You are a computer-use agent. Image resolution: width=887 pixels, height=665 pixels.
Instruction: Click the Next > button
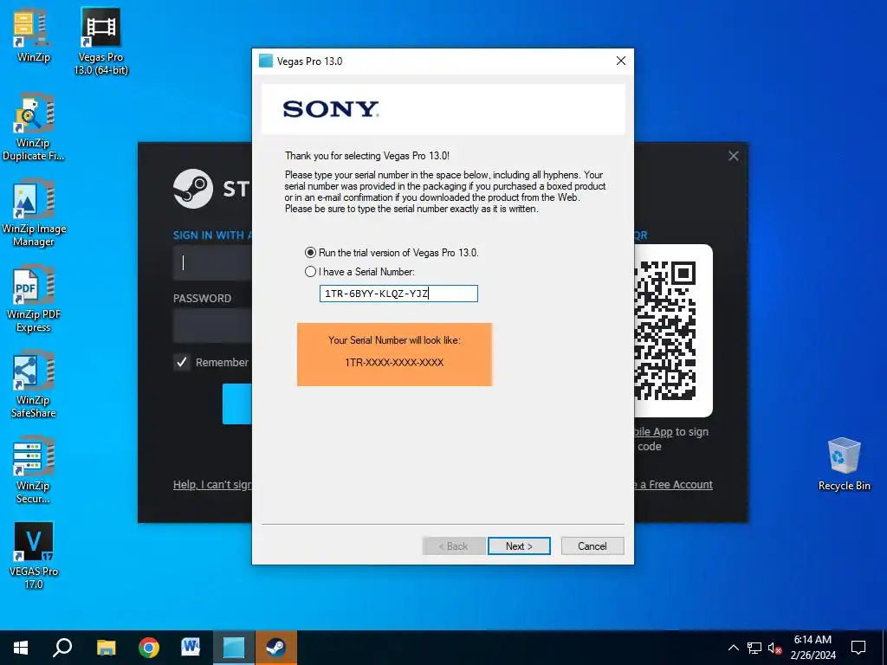(x=519, y=546)
